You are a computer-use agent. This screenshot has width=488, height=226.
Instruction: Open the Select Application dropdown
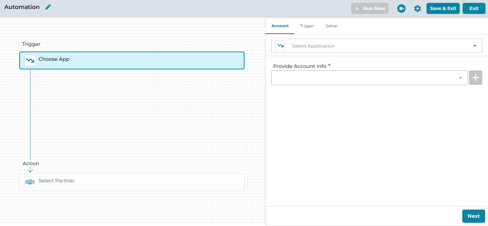[377, 46]
